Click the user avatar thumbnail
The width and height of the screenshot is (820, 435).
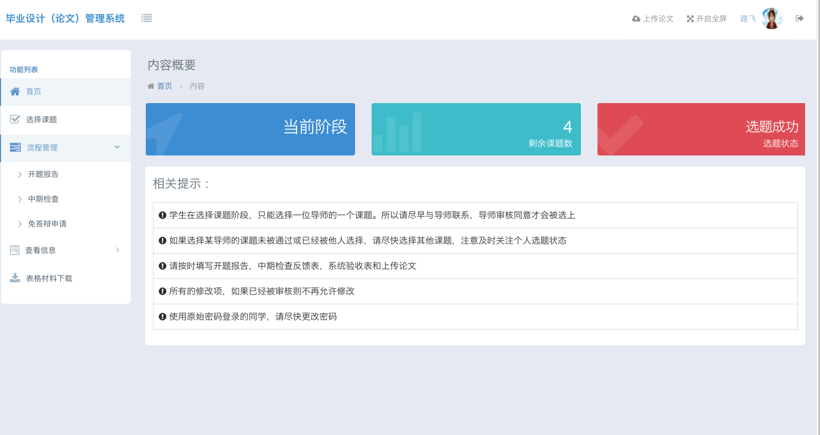point(771,18)
